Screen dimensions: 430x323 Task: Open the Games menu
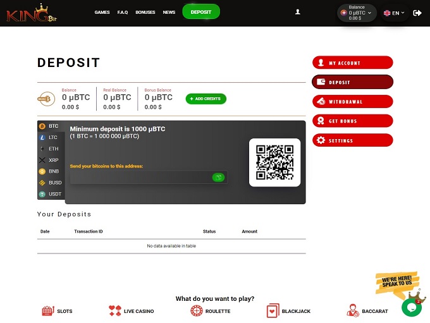click(x=102, y=12)
